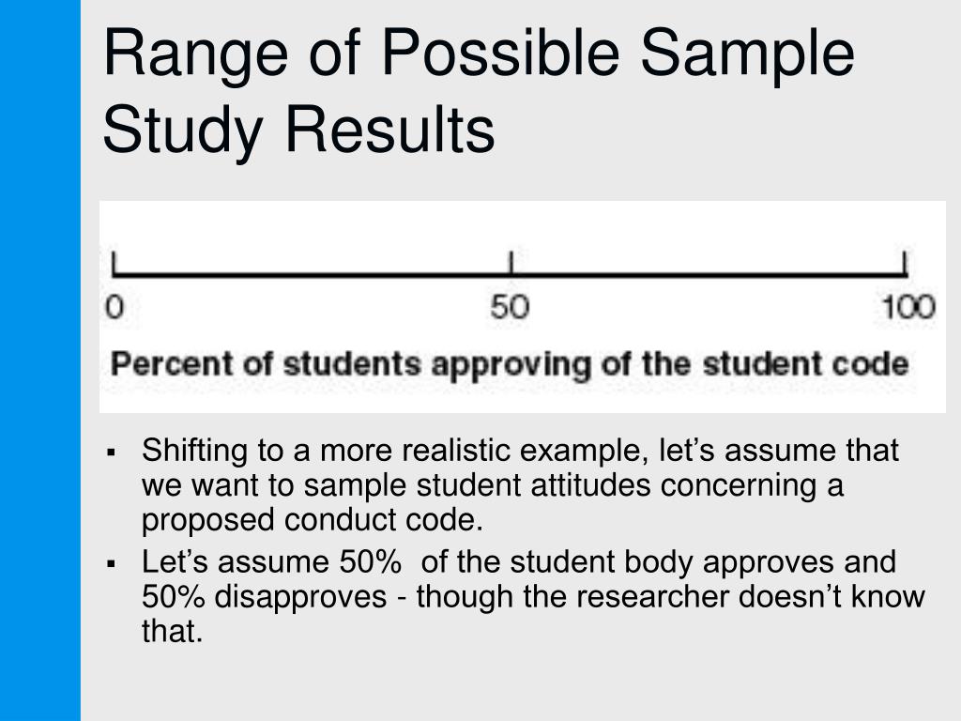Screen dimensions: 961x721
Task: Click the 0 tick mark on the scale
Action: pos(114,263)
